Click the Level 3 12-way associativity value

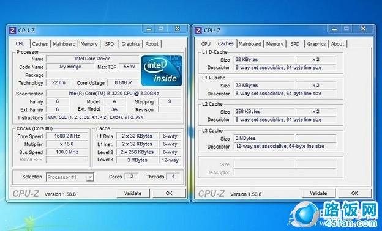(170, 160)
